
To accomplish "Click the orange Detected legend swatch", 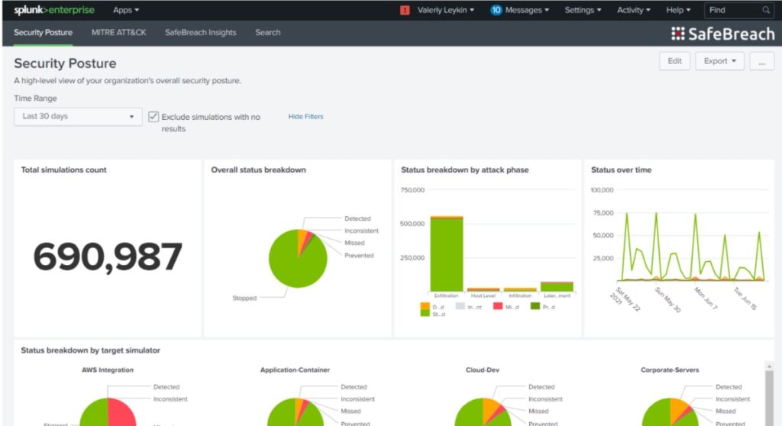I will coord(425,306).
